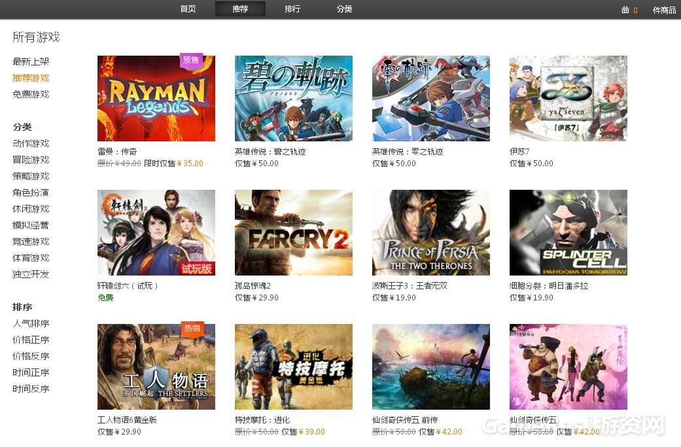Click the ¥39.00 sale price
Viewport: 681px width, 447px height.
(312, 432)
